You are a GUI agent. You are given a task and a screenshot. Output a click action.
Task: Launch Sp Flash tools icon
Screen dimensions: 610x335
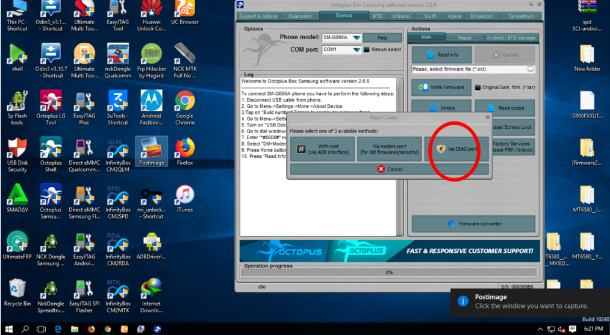click(17, 108)
